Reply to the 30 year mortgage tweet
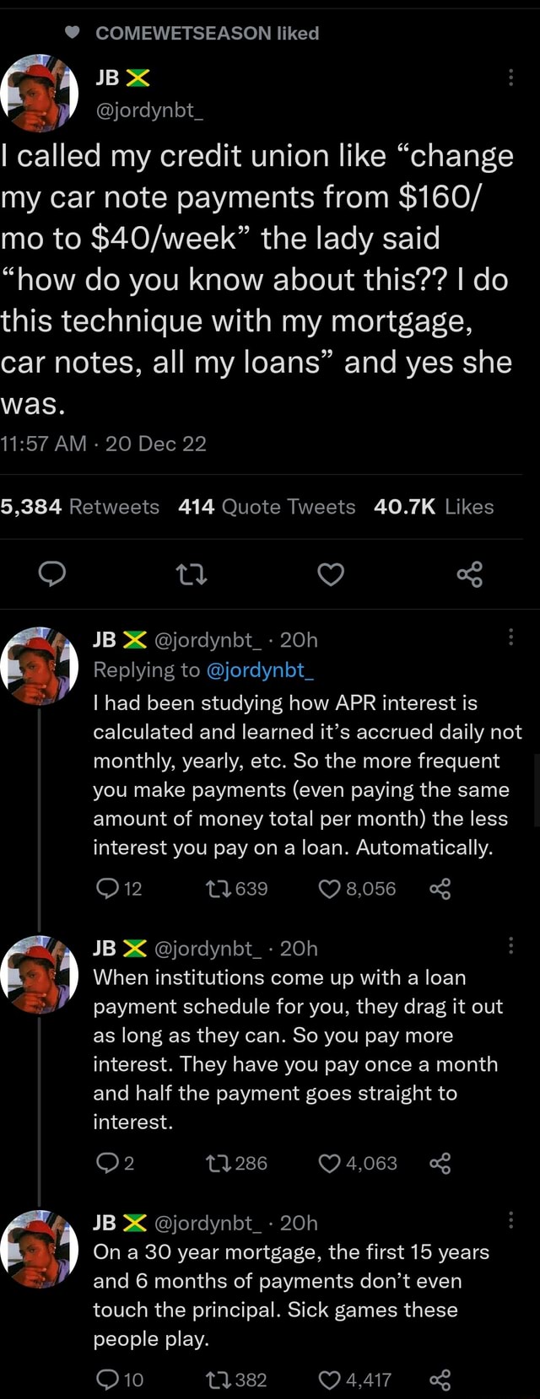Image resolution: width=540 pixels, height=1399 pixels. (x=107, y=1380)
